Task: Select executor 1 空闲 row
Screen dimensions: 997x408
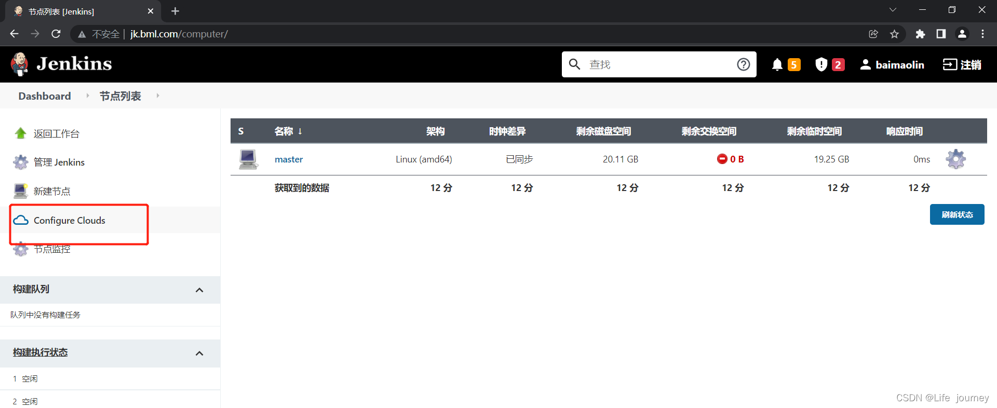Action: click(x=110, y=378)
